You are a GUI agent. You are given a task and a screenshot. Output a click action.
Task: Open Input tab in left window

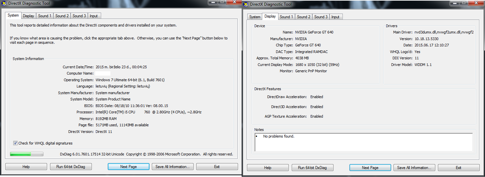[94, 16]
